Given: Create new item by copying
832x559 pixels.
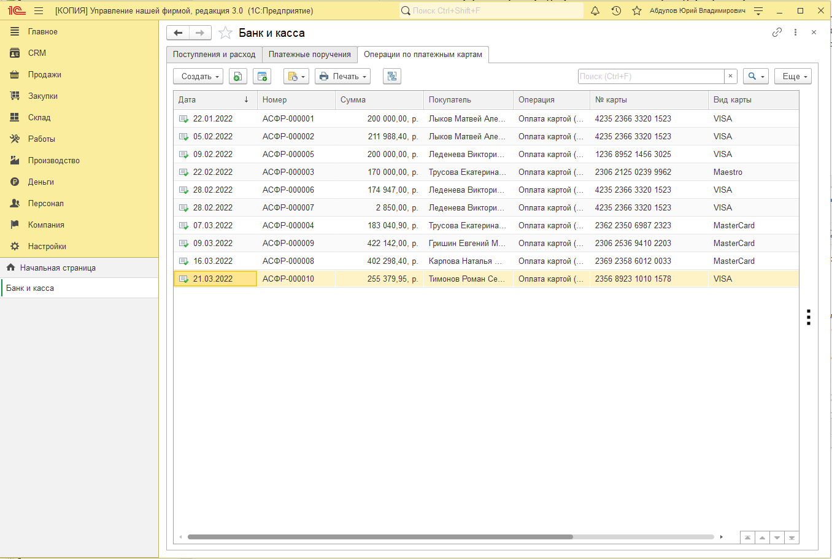Looking at the screenshot, I should pos(237,76).
